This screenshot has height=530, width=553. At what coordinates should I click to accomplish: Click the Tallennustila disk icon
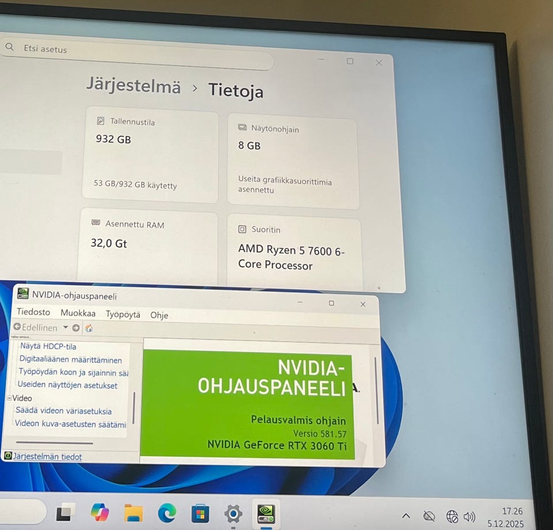coord(100,121)
